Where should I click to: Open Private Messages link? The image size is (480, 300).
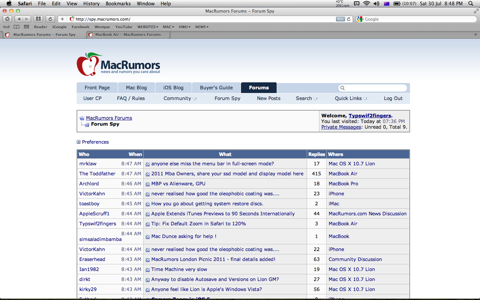coord(341,127)
